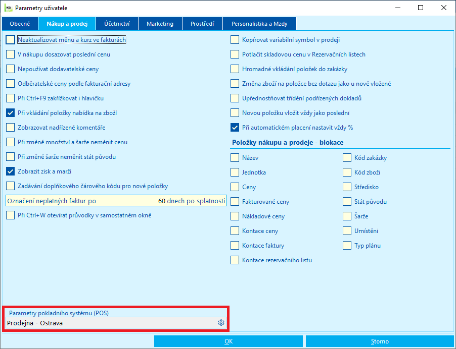Viewport: 456px width, 349px height.
Task: Enable Neaktualizovat měnu a kurz ve fakturách
Action: click(x=10, y=40)
